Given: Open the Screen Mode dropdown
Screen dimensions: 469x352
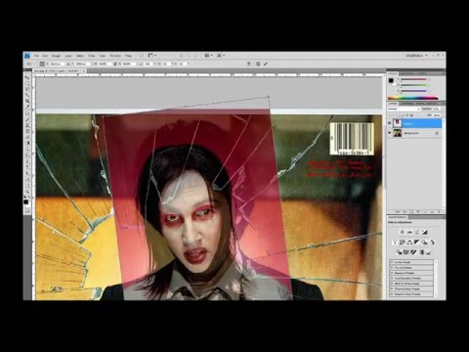Looking at the screenshot, I should coord(221,56).
